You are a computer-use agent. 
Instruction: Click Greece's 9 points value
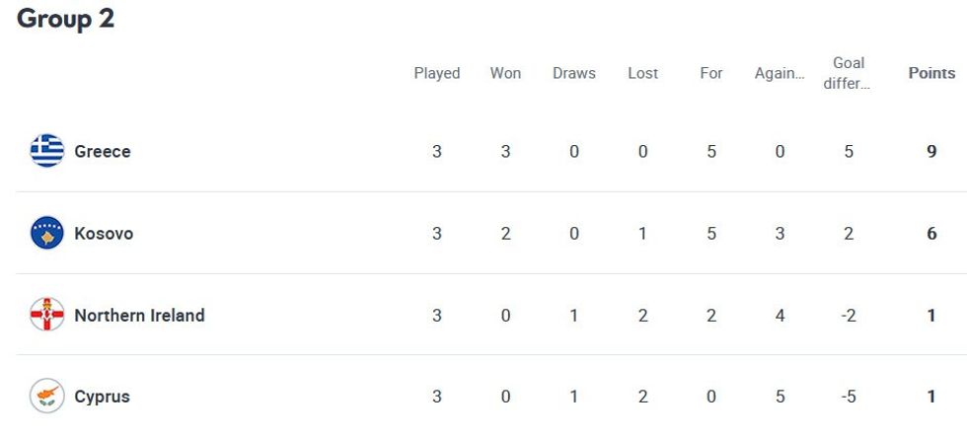point(931,152)
